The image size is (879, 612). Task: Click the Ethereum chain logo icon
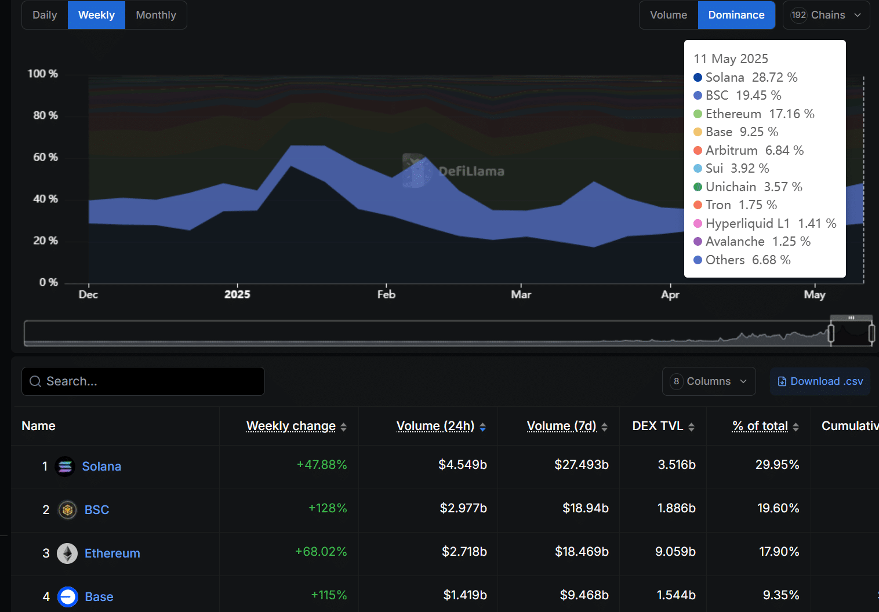pos(67,553)
